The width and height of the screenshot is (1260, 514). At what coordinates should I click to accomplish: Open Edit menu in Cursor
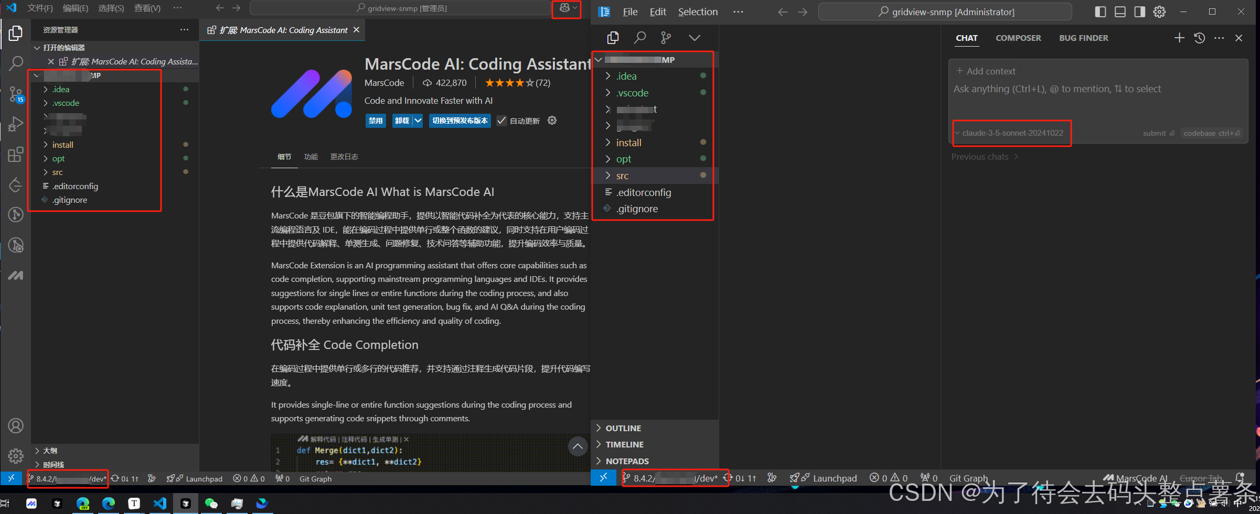click(658, 12)
